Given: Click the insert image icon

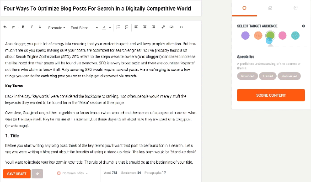Looking at the screenshot, I should [x=172, y=27].
